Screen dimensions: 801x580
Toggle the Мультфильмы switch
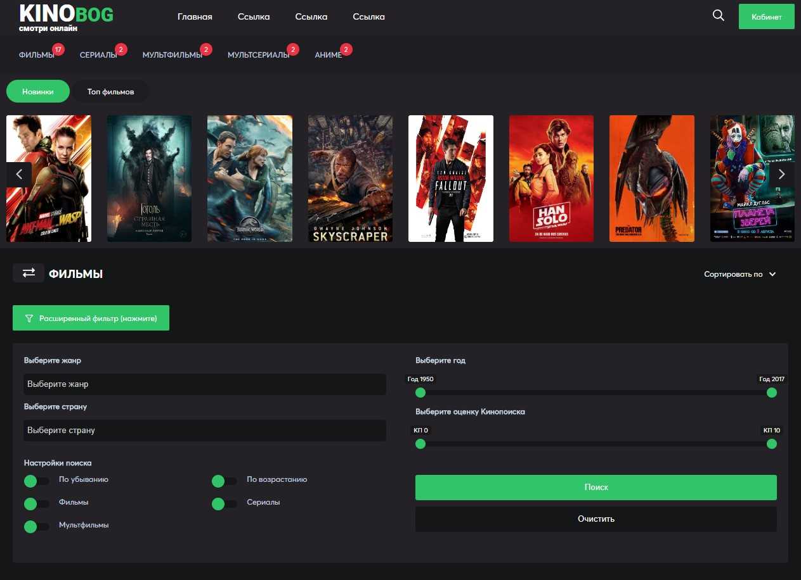(x=36, y=527)
